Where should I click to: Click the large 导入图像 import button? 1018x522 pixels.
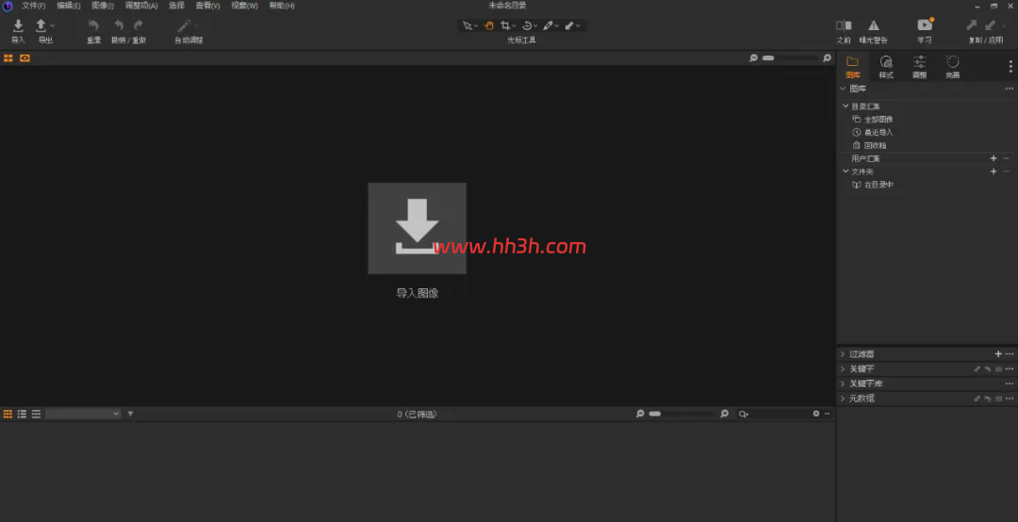click(417, 229)
